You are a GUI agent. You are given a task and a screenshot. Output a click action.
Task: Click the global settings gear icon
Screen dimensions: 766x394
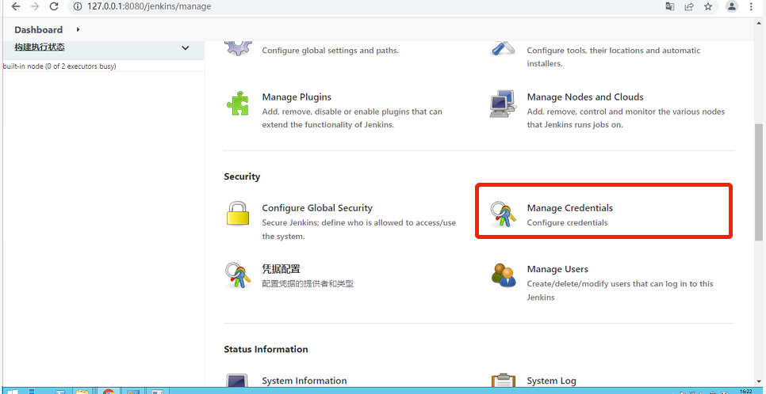pos(239,47)
